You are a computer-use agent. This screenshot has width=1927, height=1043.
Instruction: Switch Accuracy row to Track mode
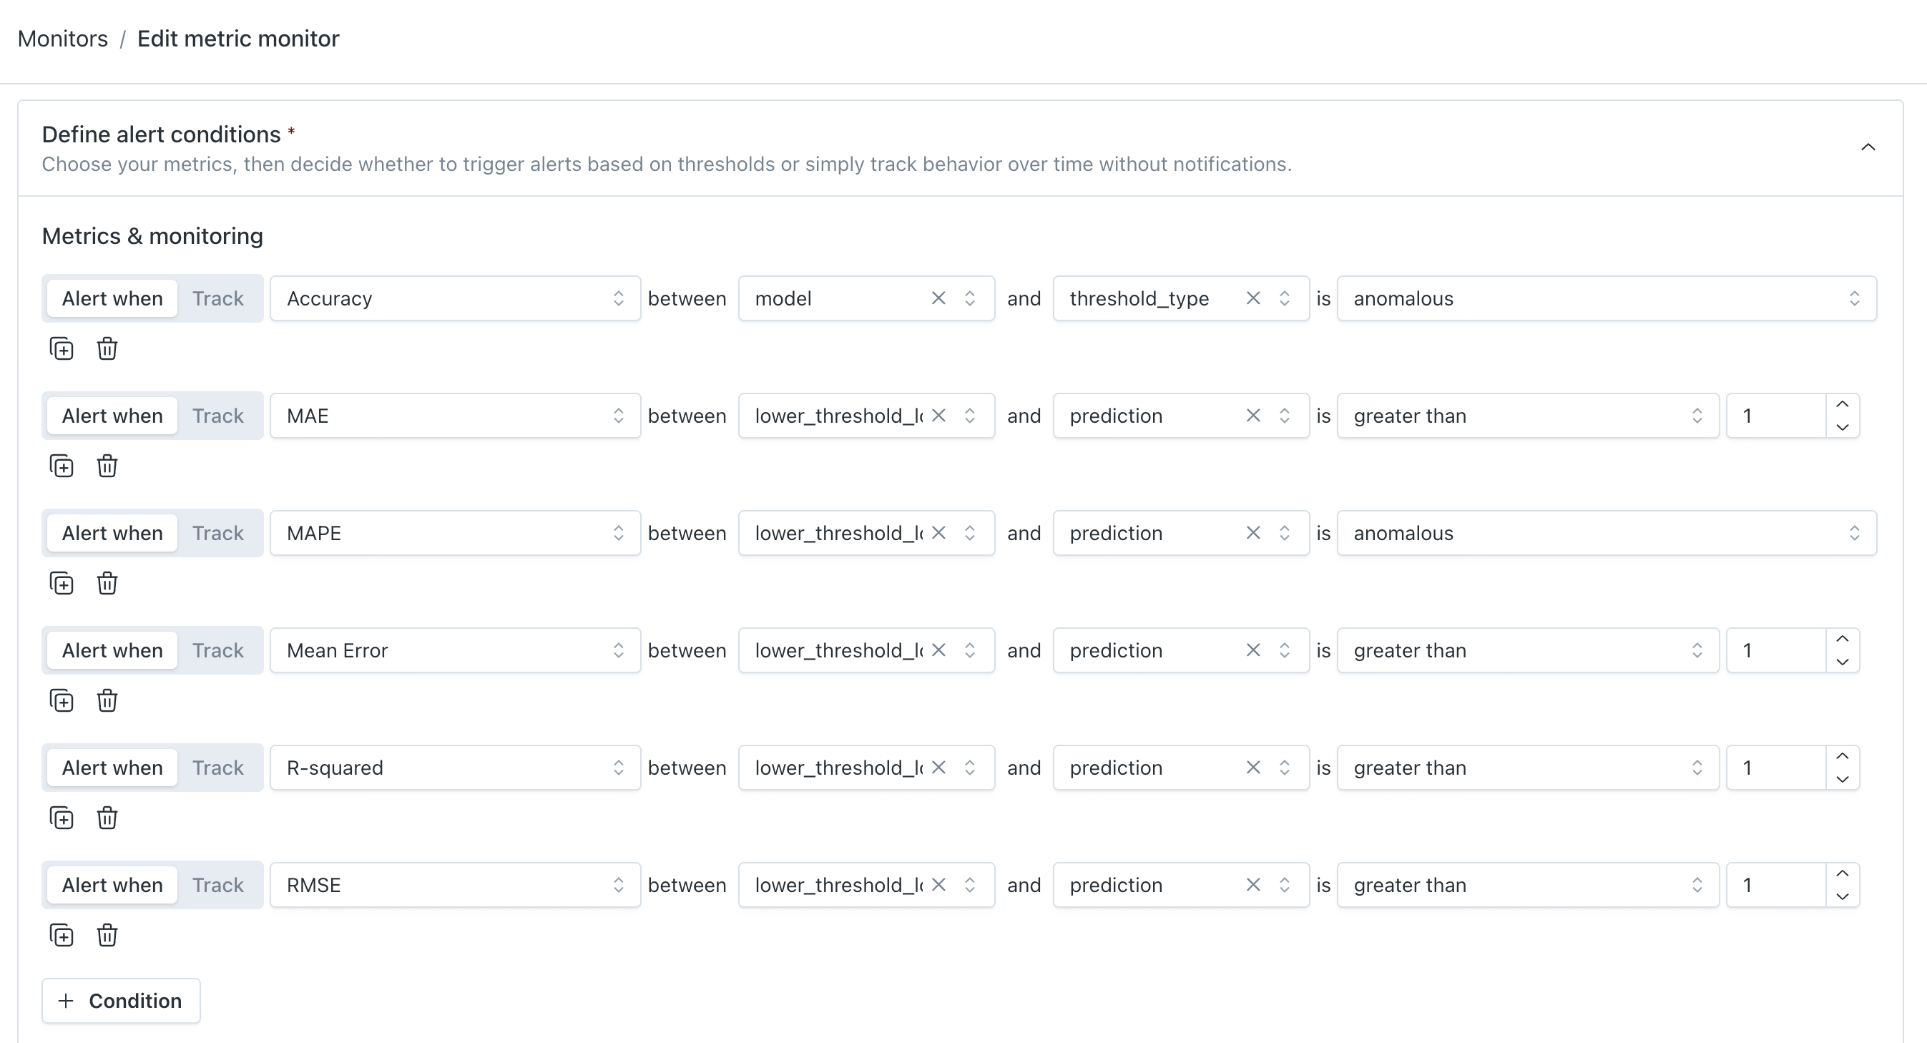click(x=217, y=298)
